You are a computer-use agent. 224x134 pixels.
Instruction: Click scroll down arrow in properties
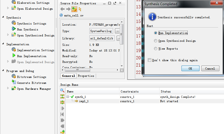[122, 66]
